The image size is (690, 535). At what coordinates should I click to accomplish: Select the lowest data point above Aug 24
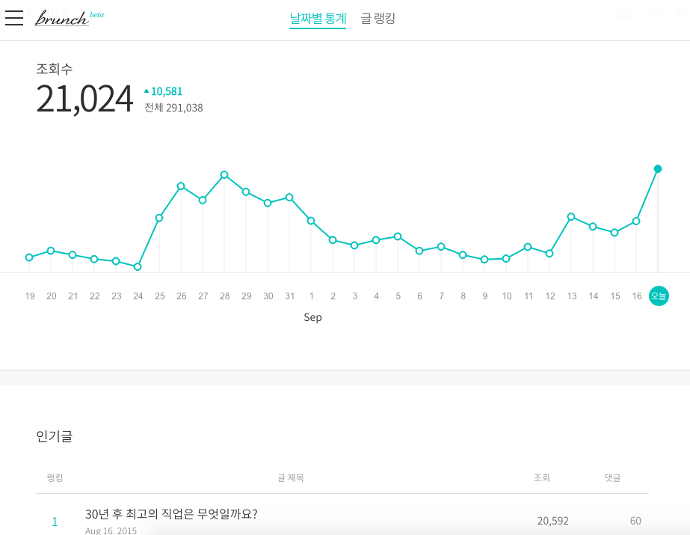[x=138, y=266]
